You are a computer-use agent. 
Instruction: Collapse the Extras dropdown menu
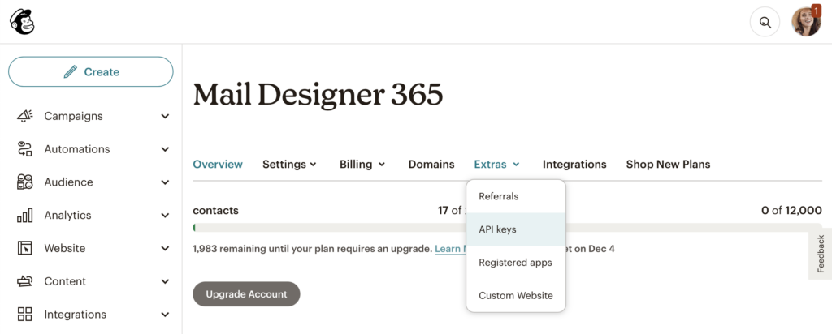(x=496, y=164)
